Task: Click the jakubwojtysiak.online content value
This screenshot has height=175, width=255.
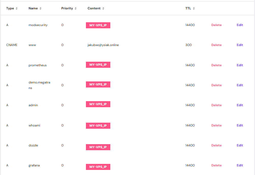Action: coord(103,45)
